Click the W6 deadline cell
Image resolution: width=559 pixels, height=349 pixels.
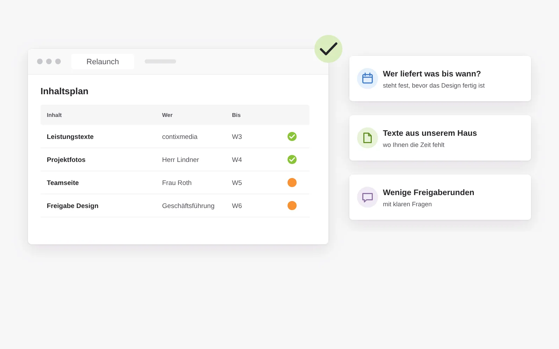coord(237,206)
